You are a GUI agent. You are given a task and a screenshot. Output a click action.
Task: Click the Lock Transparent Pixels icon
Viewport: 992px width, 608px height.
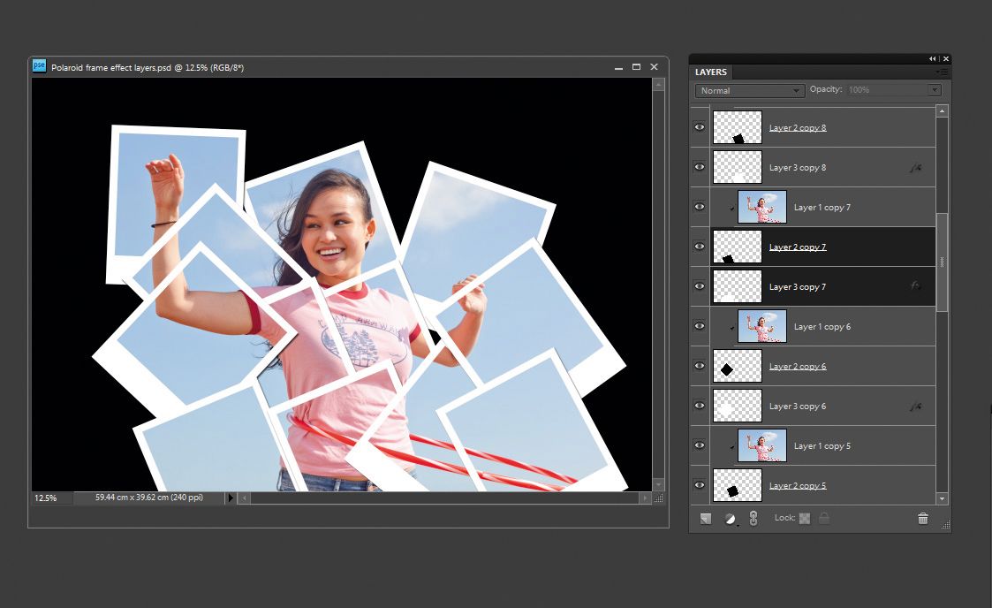806,518
